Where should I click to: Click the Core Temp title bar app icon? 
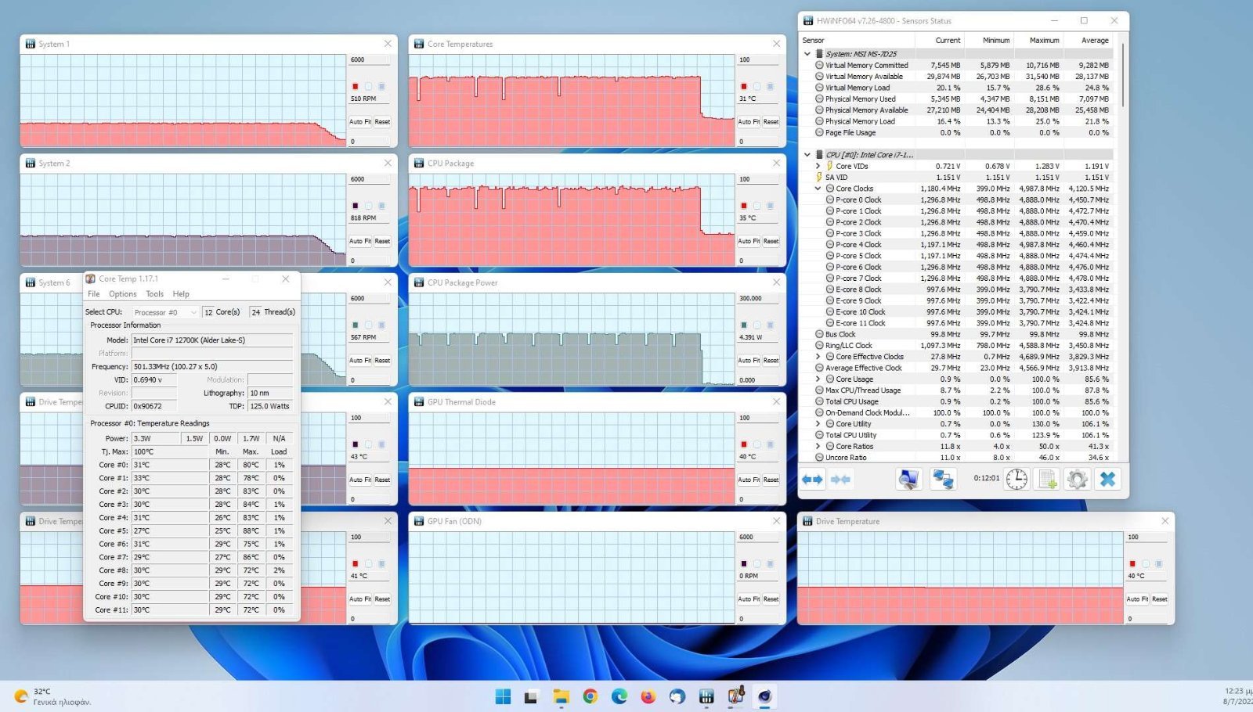(91, 279)
